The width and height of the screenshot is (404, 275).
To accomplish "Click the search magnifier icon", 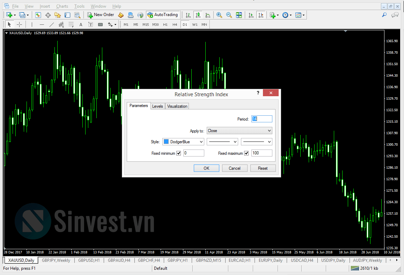I will click(x=384, y=15).
